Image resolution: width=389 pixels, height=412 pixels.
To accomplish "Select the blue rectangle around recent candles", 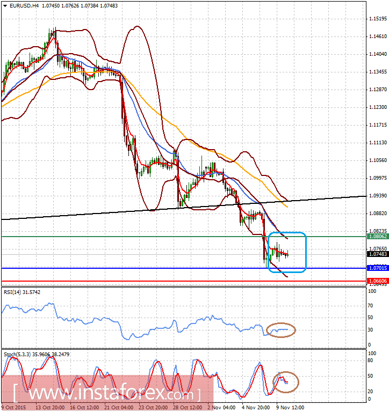I will click(287, 252).
